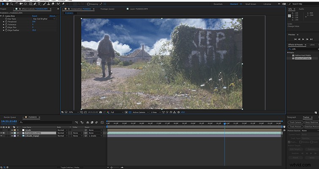This screenshot has width=319, height=169.
Task: Open the Project panel tab
Action: 3,9
